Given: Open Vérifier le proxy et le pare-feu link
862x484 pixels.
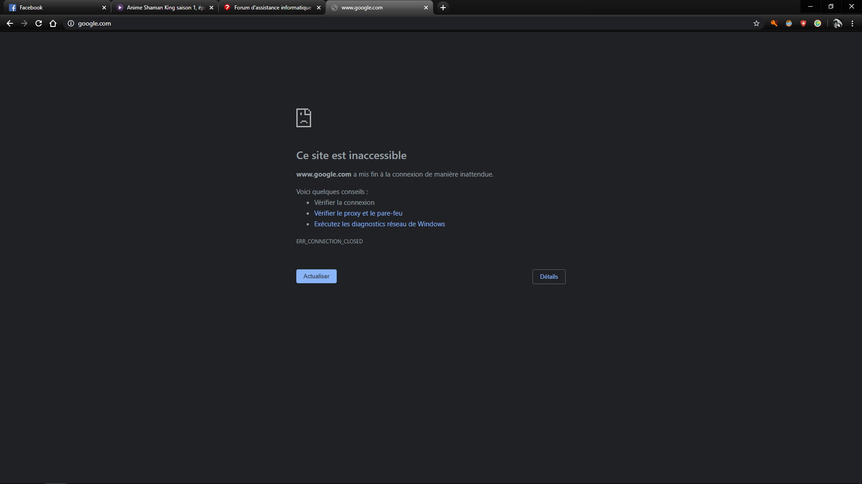Looking at the screenshot, I should tap(358, 213).
